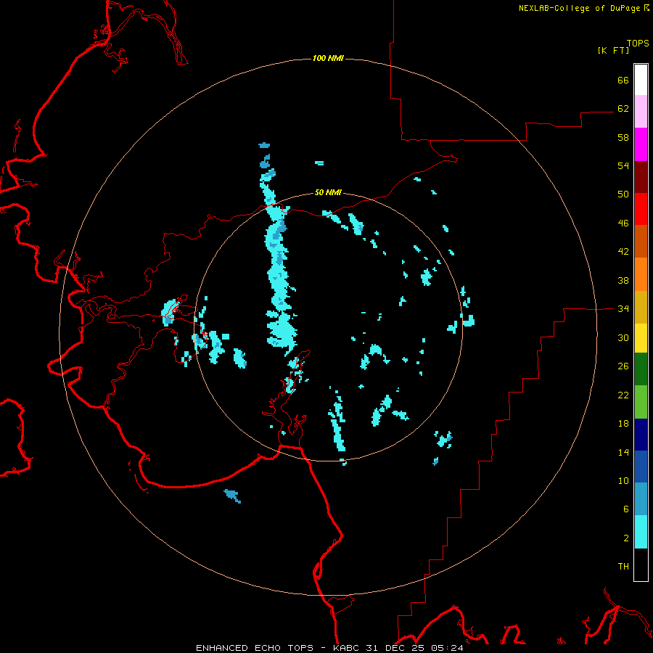This screenshot has height=653, width=653.
Task: Click the legend value '46'
Action: point(623,223)
